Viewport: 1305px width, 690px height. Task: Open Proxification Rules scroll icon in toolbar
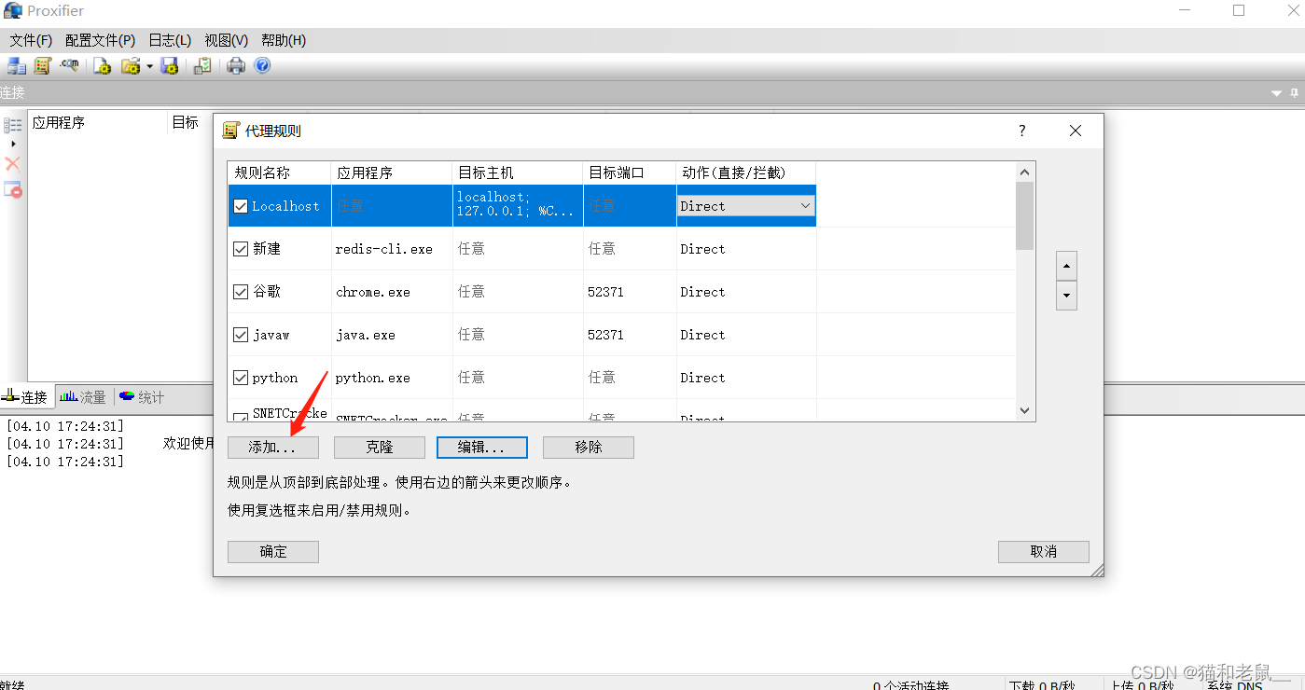[x=42, y=65]
